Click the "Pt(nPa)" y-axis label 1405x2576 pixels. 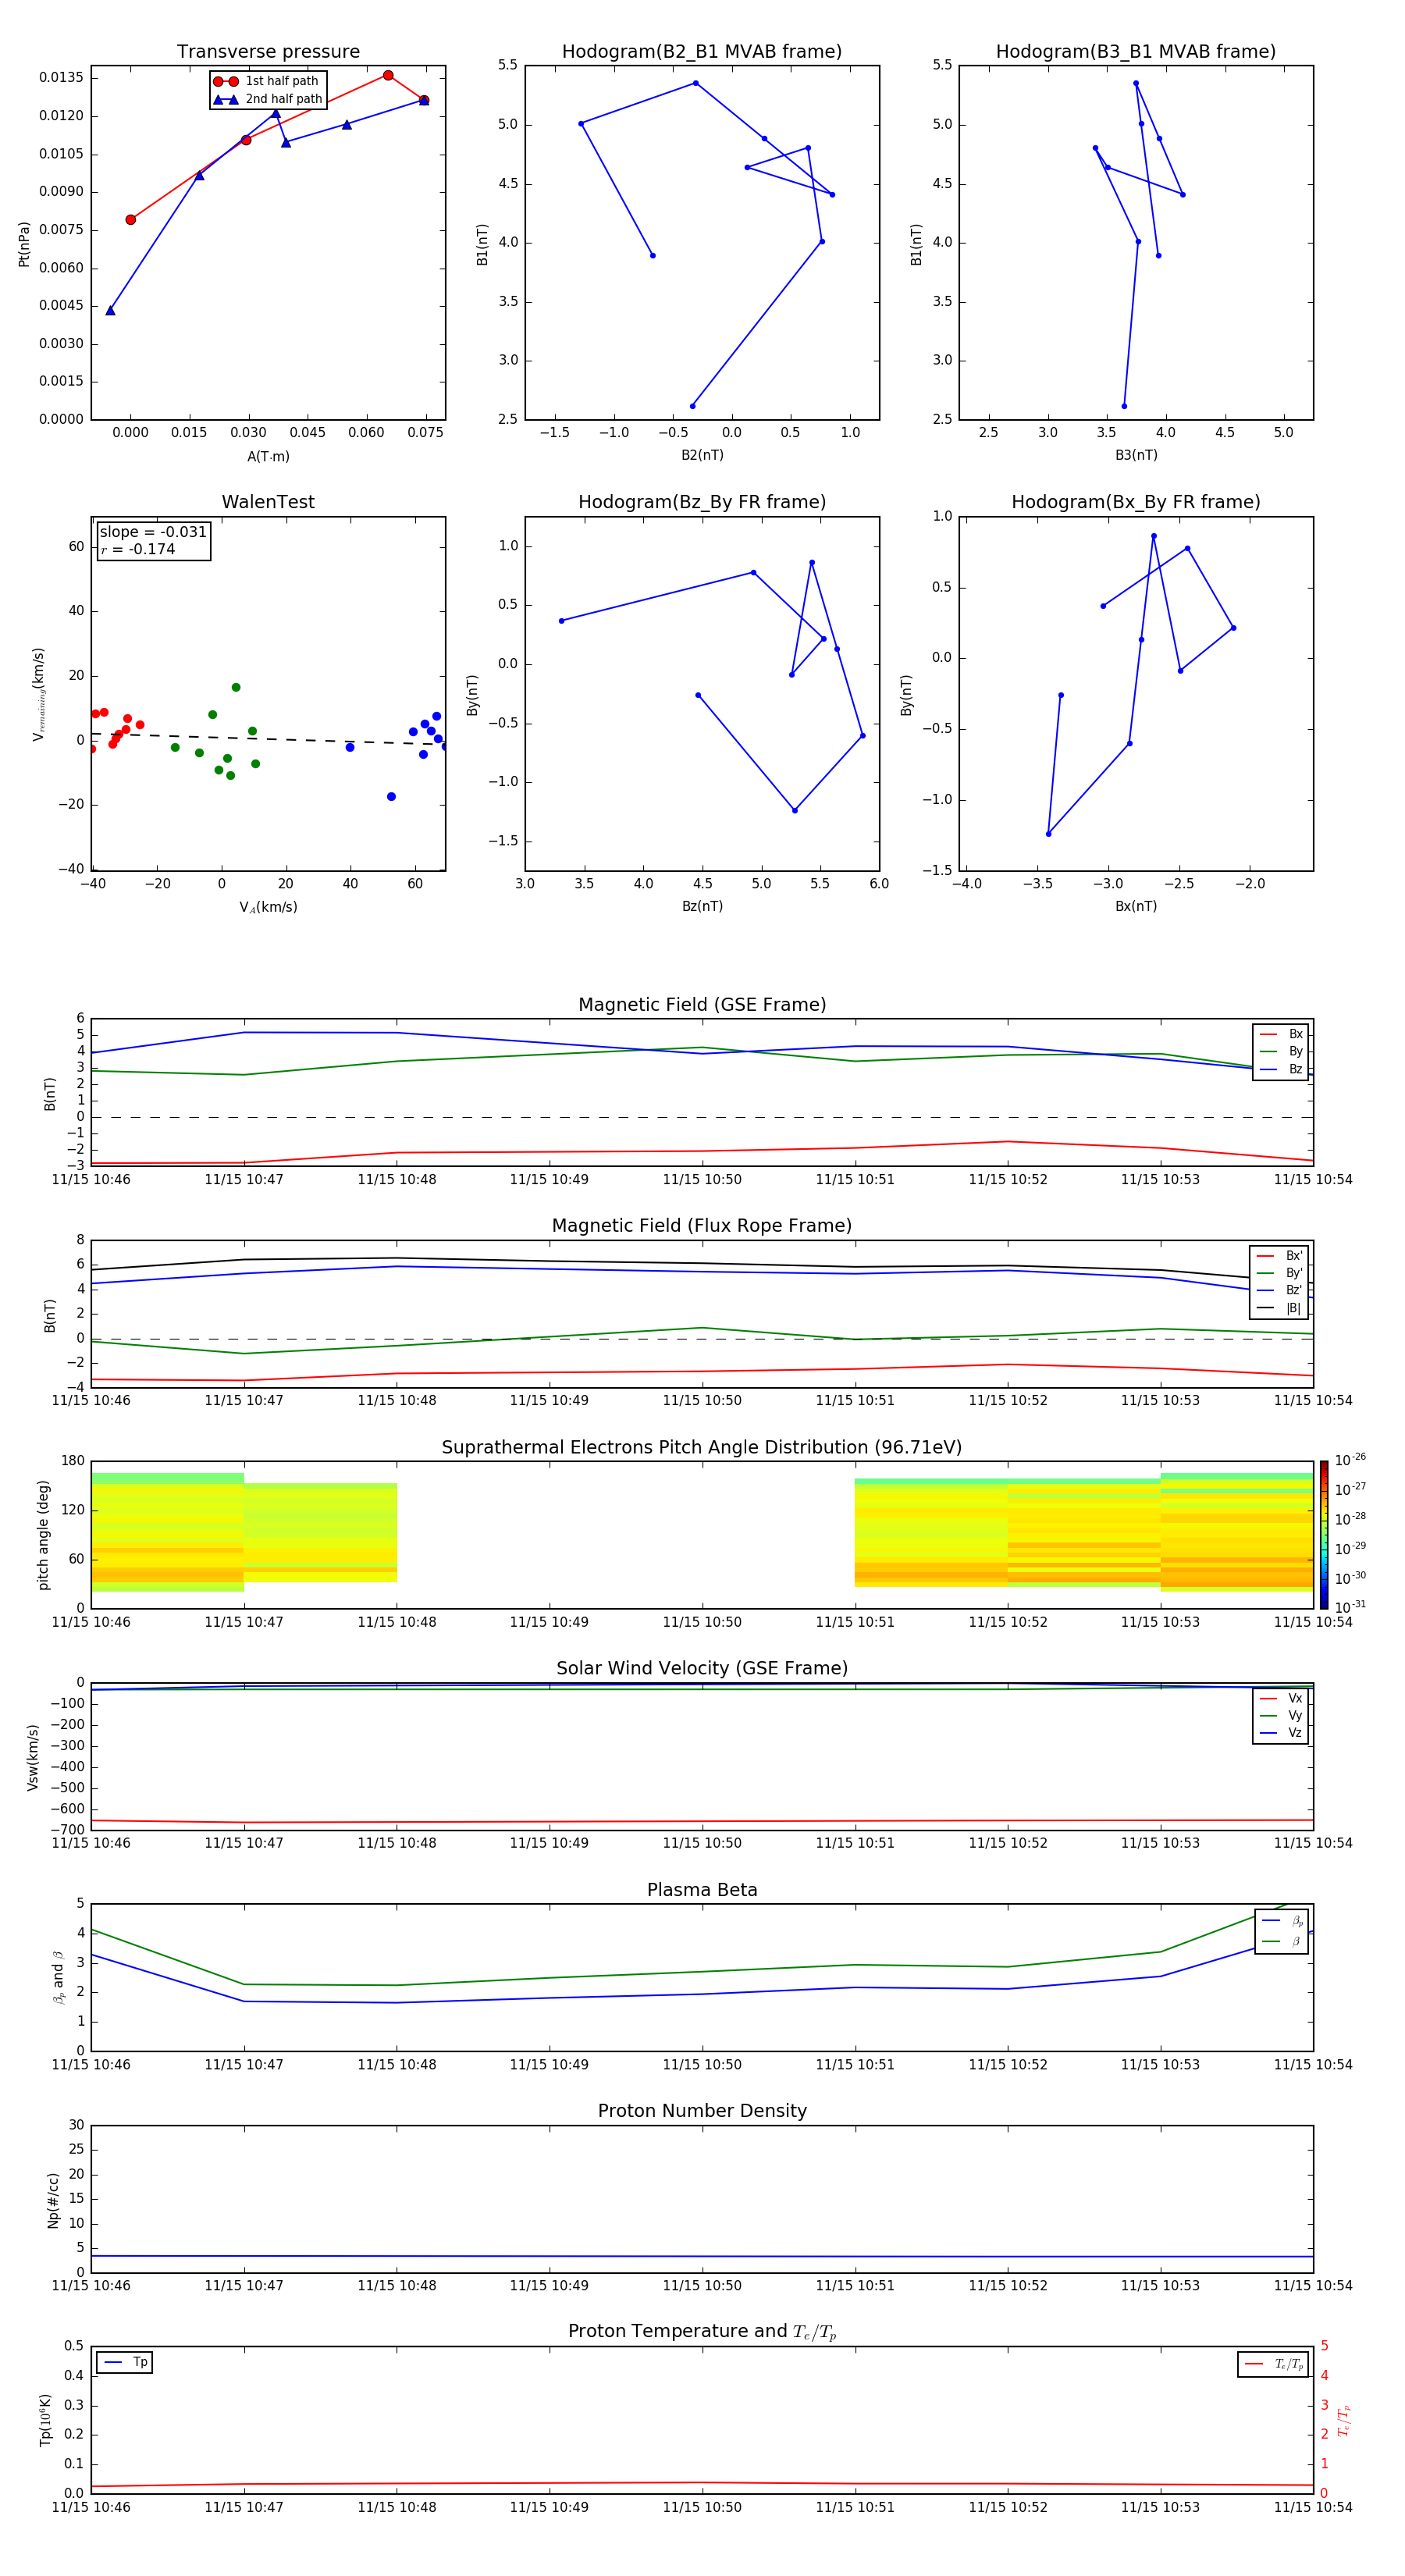pyautogui.click(x=24, y=244)
